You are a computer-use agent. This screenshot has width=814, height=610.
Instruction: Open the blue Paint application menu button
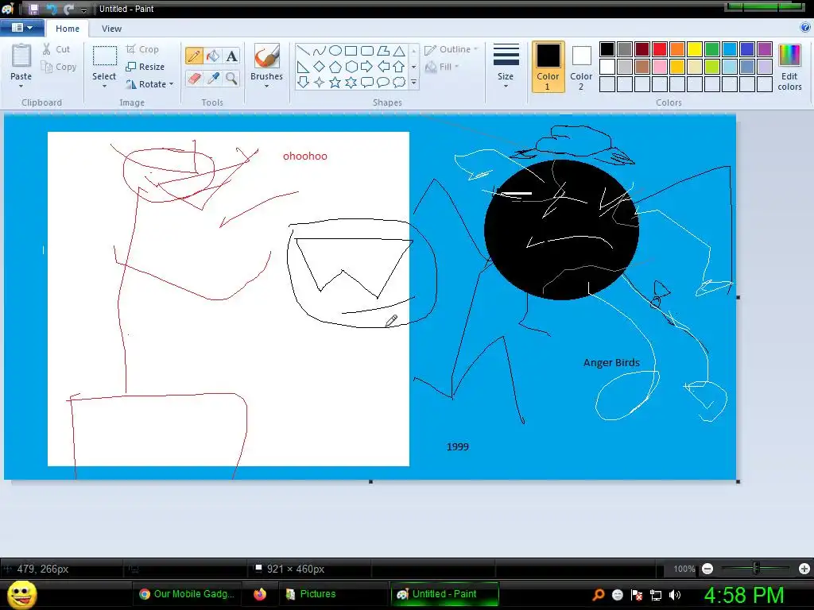tap(21, 28)
